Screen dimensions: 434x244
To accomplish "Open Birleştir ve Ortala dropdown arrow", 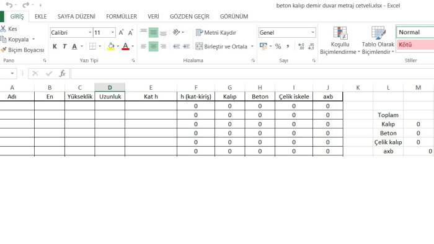I will 252,46.
